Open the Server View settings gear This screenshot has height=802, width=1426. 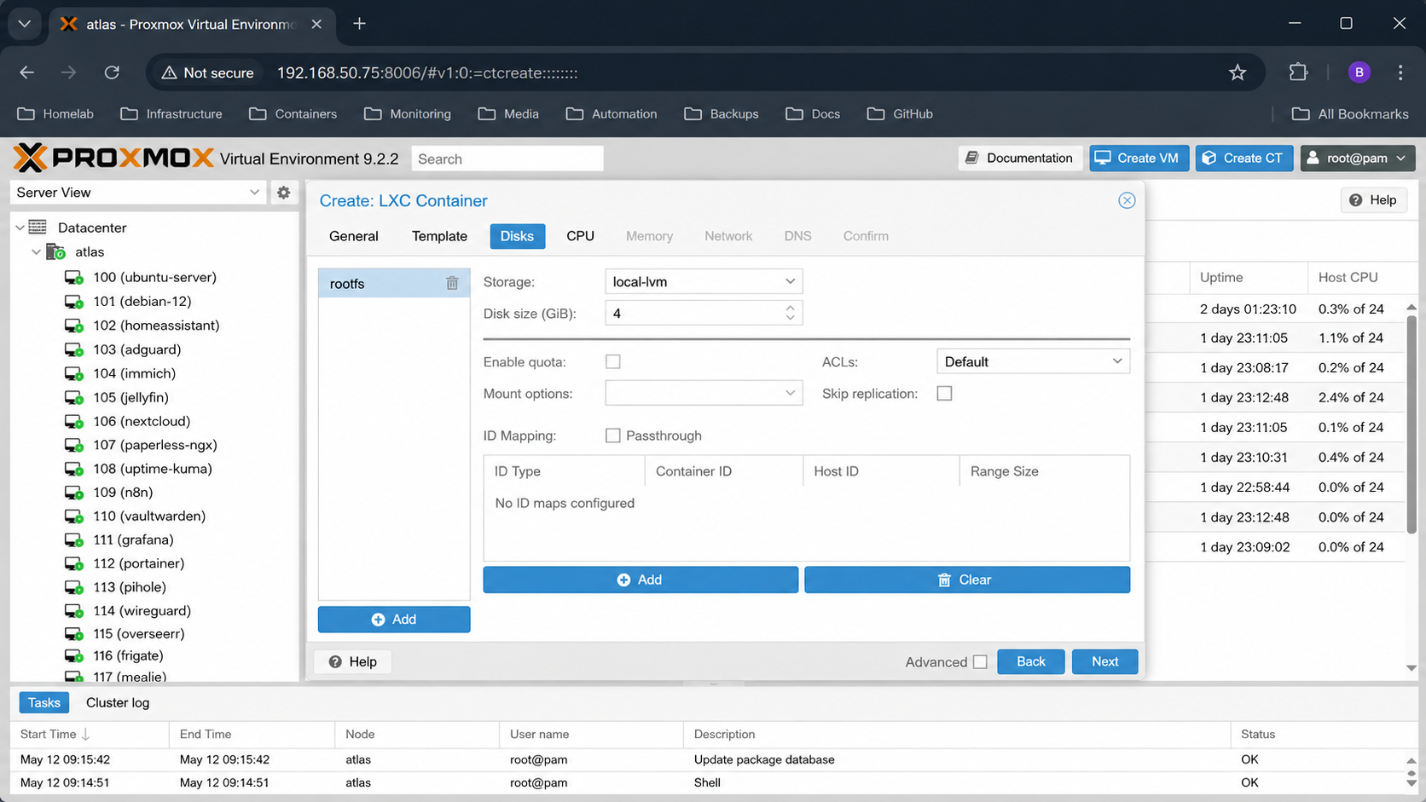pyautogui.click(x=283, y=193)
